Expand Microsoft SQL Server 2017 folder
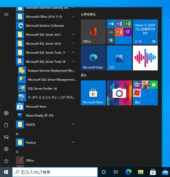This screenshot has width=170, height=177. pos(46,34)
